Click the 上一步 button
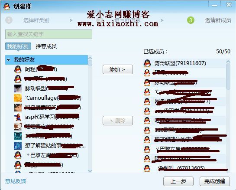This screenshot has width=236, height=190. (178, 181)
